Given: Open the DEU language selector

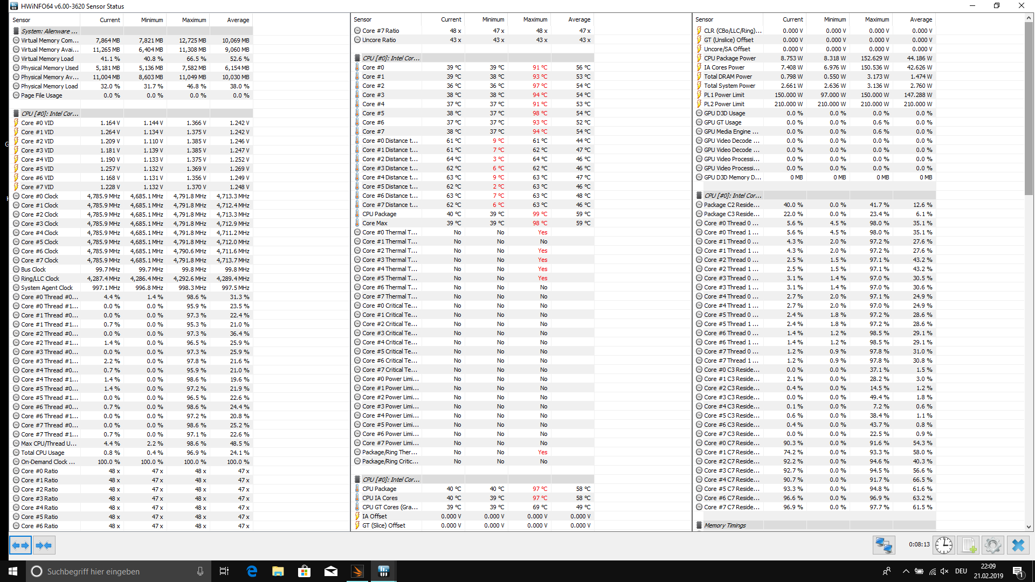Looking at the screenshot, I should pos(961,571).
